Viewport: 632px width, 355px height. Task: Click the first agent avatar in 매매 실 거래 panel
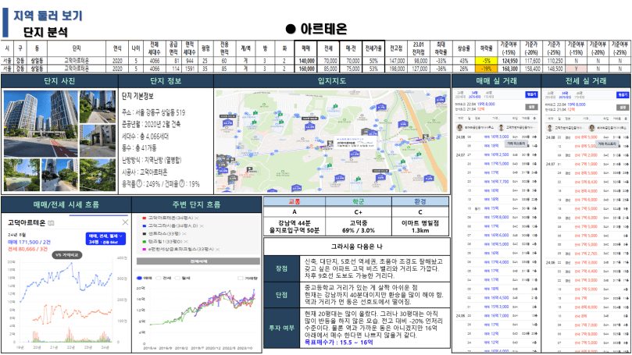[459, 127]
